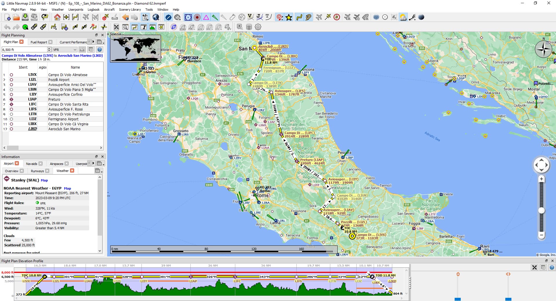Screen dimensions: 556x301
Task: Toggle userpoints star display
Action: click(x=289, y=17)
